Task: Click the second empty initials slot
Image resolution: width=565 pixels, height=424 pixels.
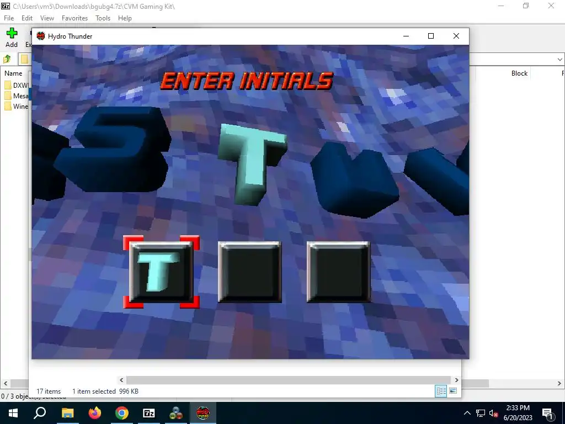Action: coord(250,272)
